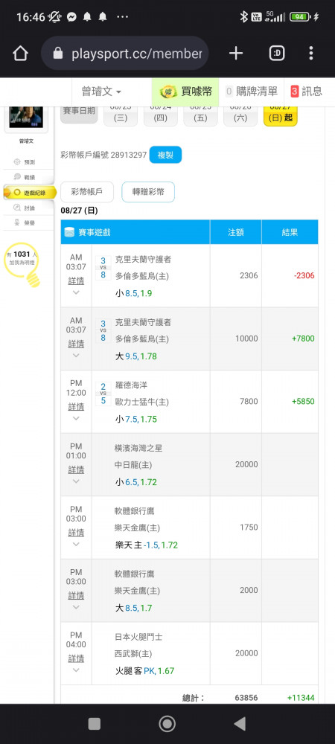335x744 pixels.
Task: Select the (五) Friday date tab
Action: [200, 115]
